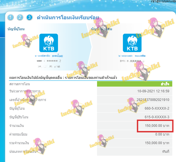Click the step 2 circle indicator
Image resolution: width=176 pixels, height=162 pixels.
[x=20, y=18]
